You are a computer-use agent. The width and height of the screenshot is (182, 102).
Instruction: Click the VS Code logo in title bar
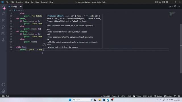[2, 2]
